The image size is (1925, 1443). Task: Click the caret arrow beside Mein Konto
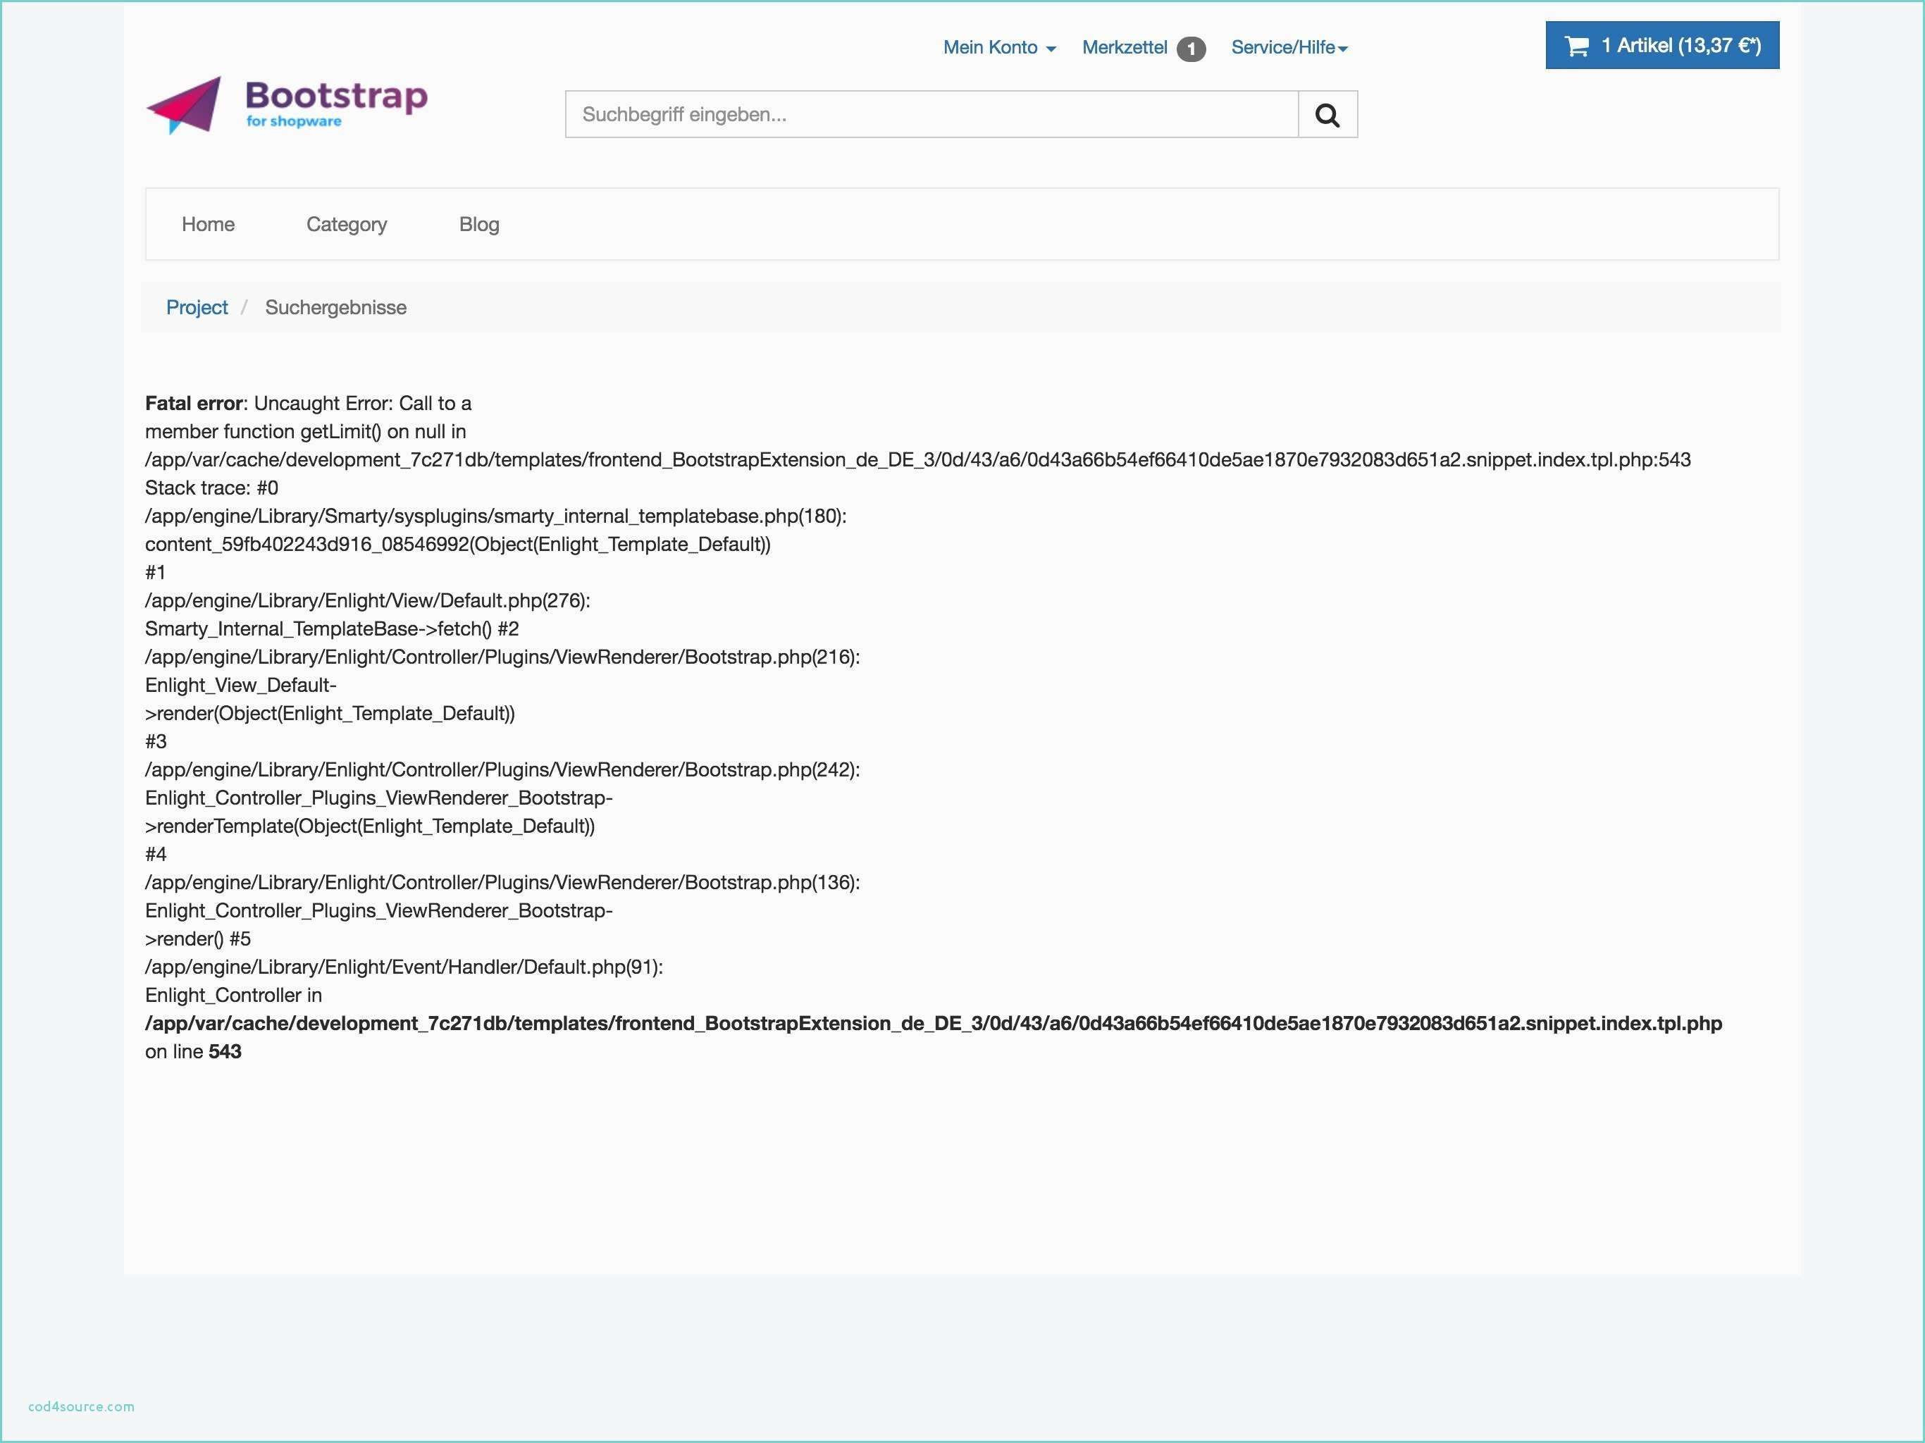click(1051, 49)
